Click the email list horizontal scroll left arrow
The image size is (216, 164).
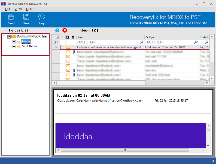pos(54,83)
